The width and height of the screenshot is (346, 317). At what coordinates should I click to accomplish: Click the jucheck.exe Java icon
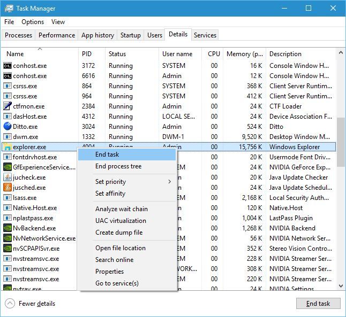tap(7, 177)
